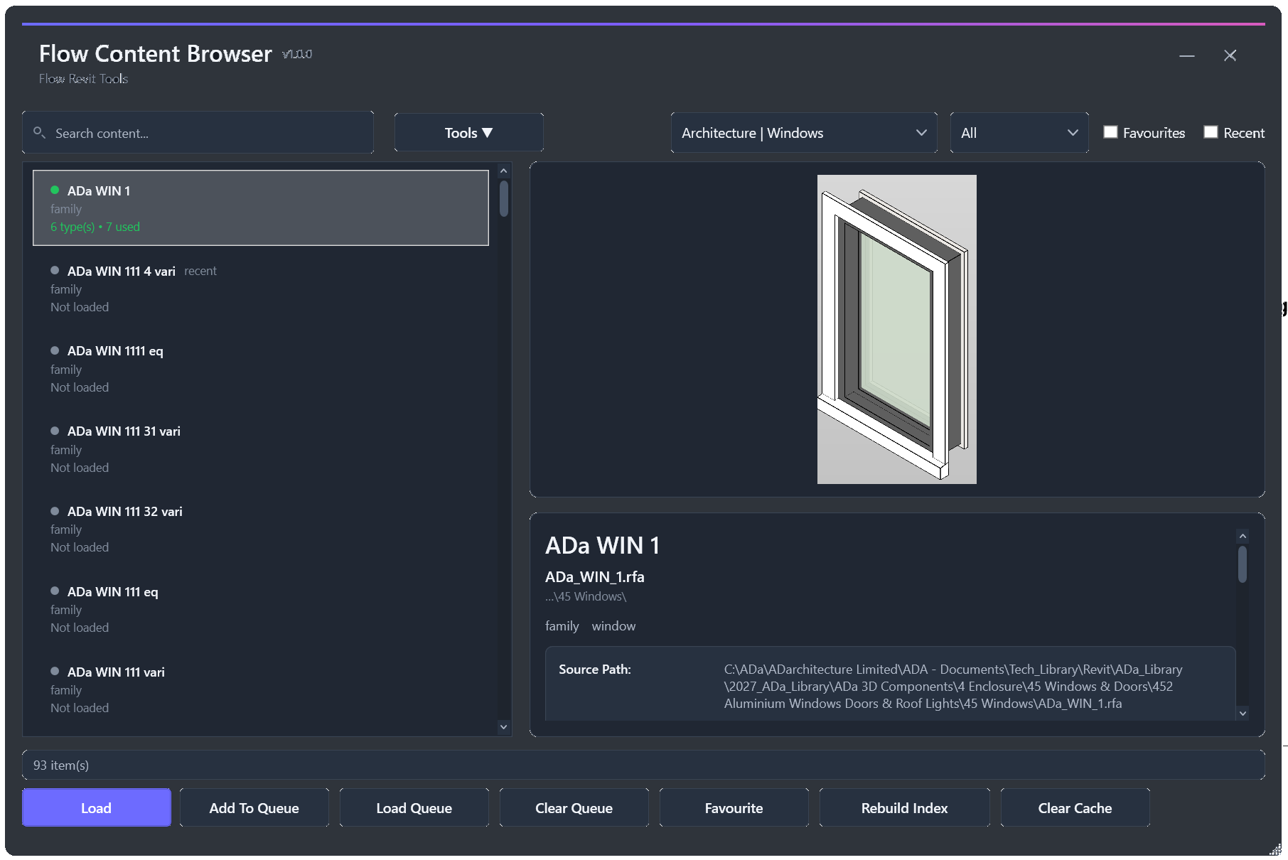Click the search magnifier icon
Screen dimensions: 1288x860
[x=40, y=133]
